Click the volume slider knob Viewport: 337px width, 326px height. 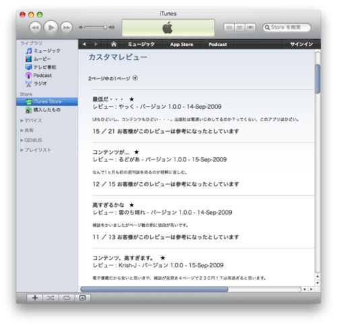105,28
